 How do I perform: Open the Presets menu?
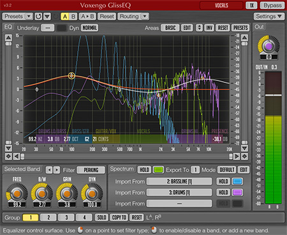coord(17,17)
